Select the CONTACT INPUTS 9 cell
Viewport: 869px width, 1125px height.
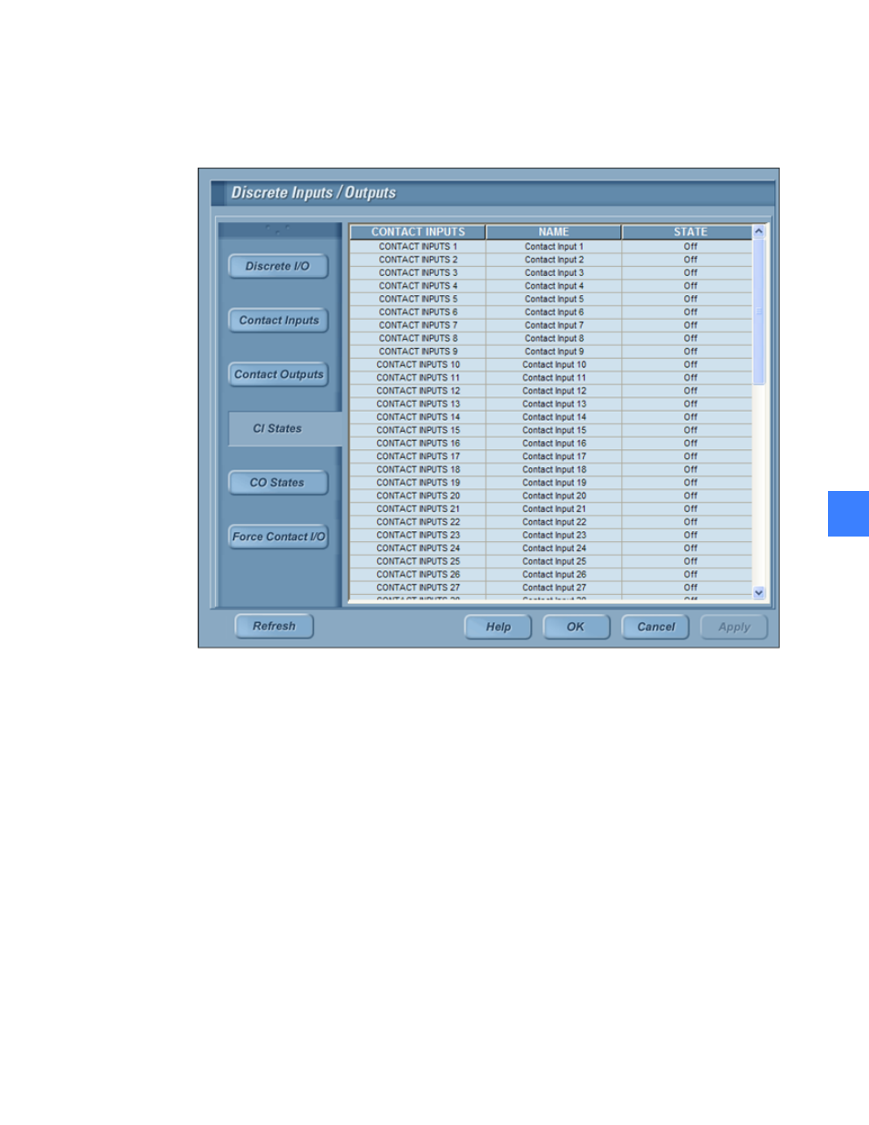tap(418, 352)
